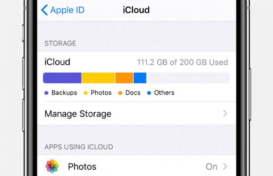The image size is (273, 176).
Task: Tap the iCloud page title
Action: tap(136, 10)
